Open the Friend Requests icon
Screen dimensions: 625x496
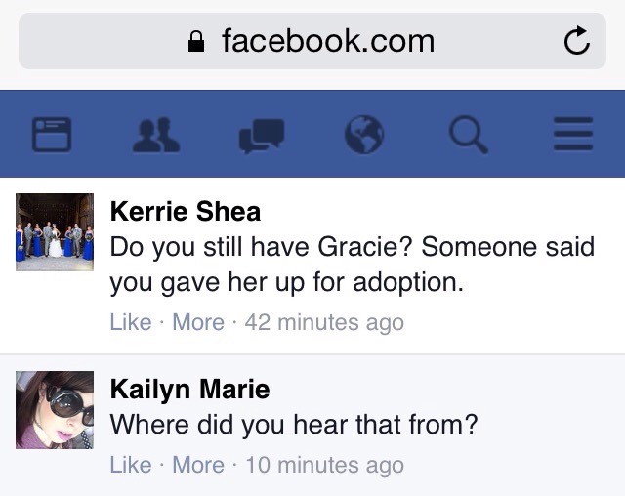pos(156,135)
